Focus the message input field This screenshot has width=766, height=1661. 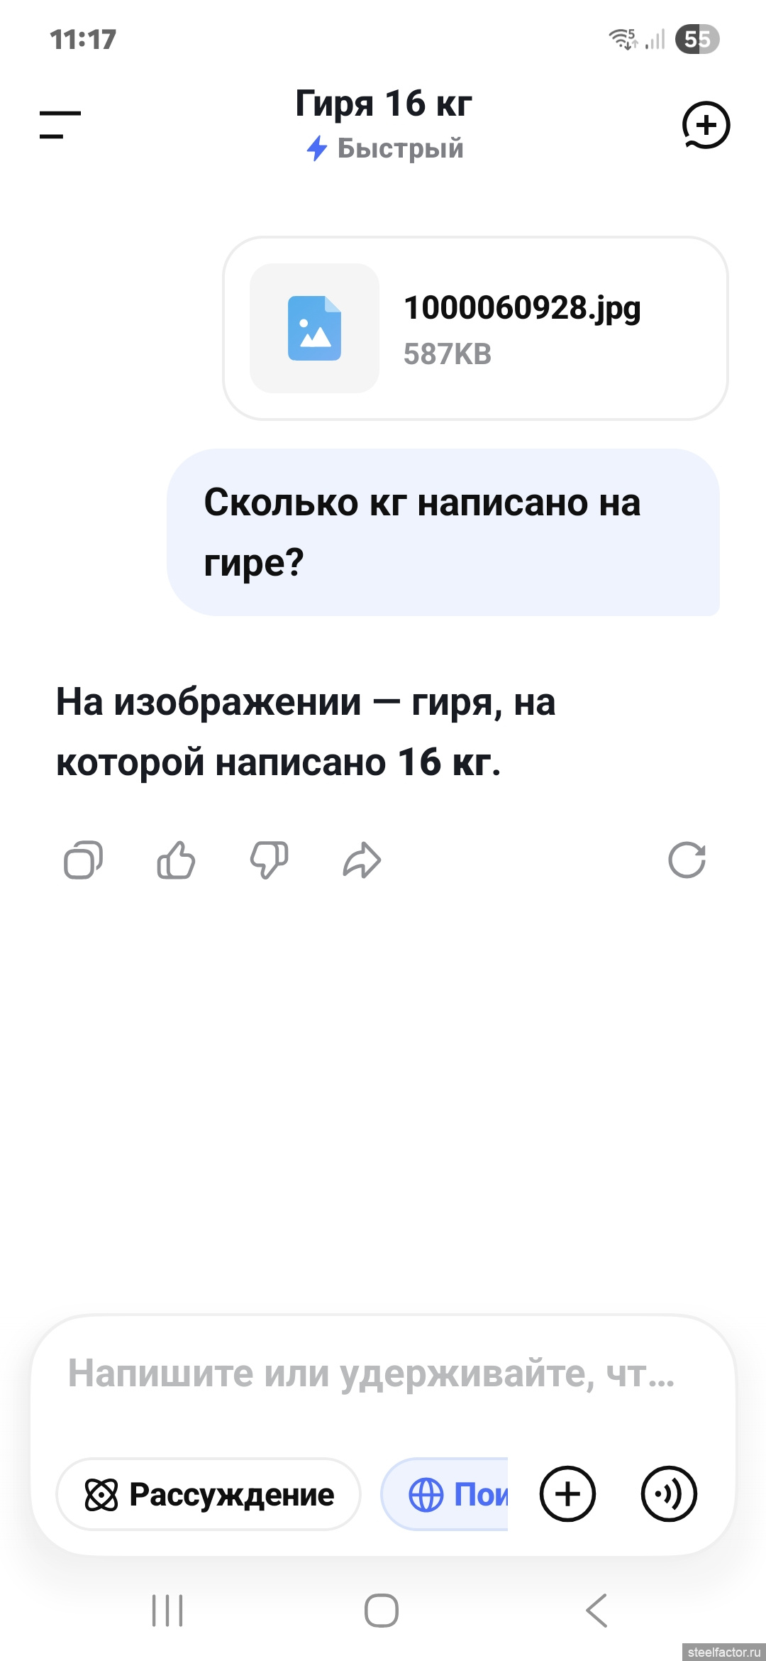[x=370, y=1373]
